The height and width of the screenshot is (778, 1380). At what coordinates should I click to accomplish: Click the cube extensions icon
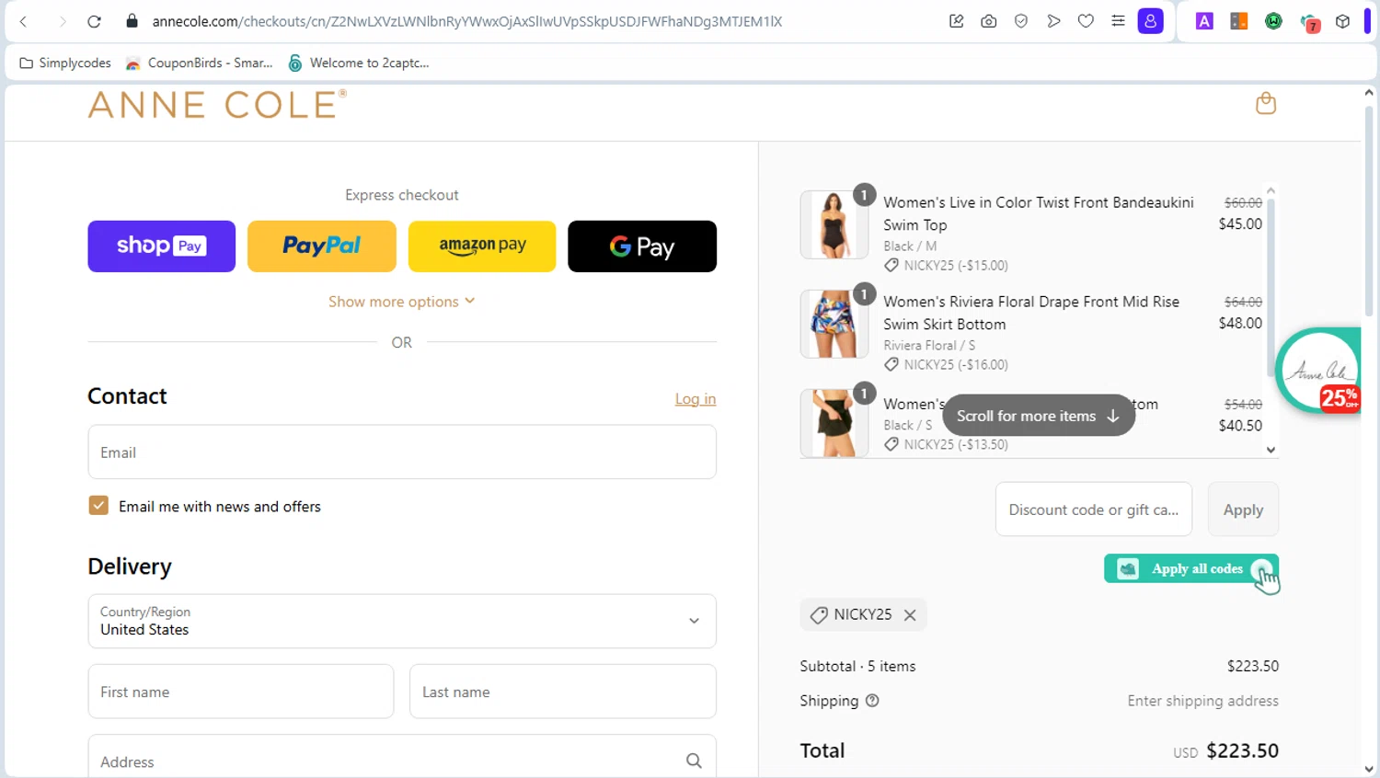(x=1343, y=21)
